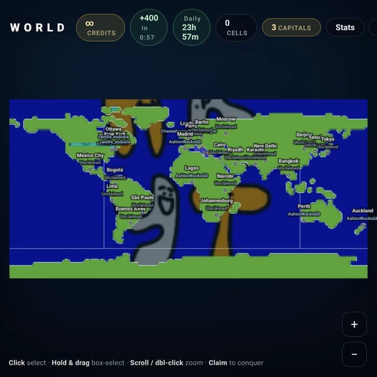Click Unclaimed tag under Lima
This screenshot has height=377, width=377.
[112, 194]
